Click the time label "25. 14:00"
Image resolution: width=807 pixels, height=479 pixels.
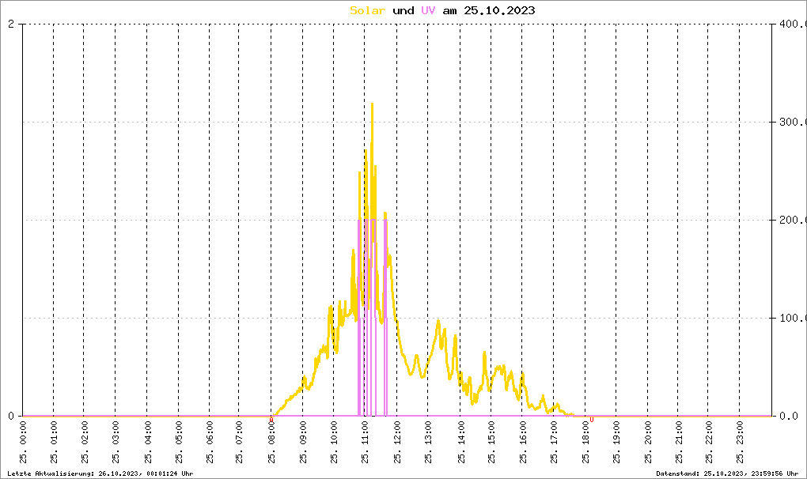coord(460,442)
